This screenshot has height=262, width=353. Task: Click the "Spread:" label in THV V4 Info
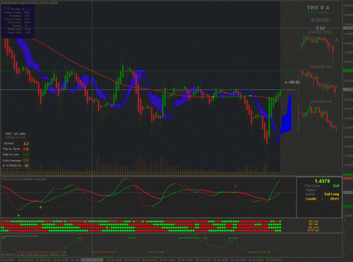pos(9,143)
